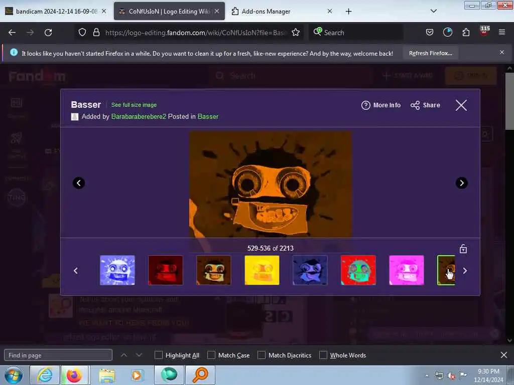Click the red 115 badge extension icon
Viewport: 514px width, 385px height.
[484, 32]
